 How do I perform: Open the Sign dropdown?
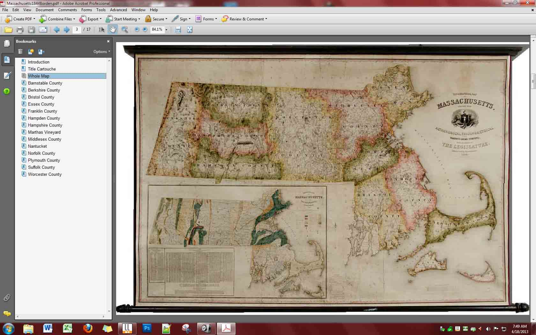(x=181, y=19)
